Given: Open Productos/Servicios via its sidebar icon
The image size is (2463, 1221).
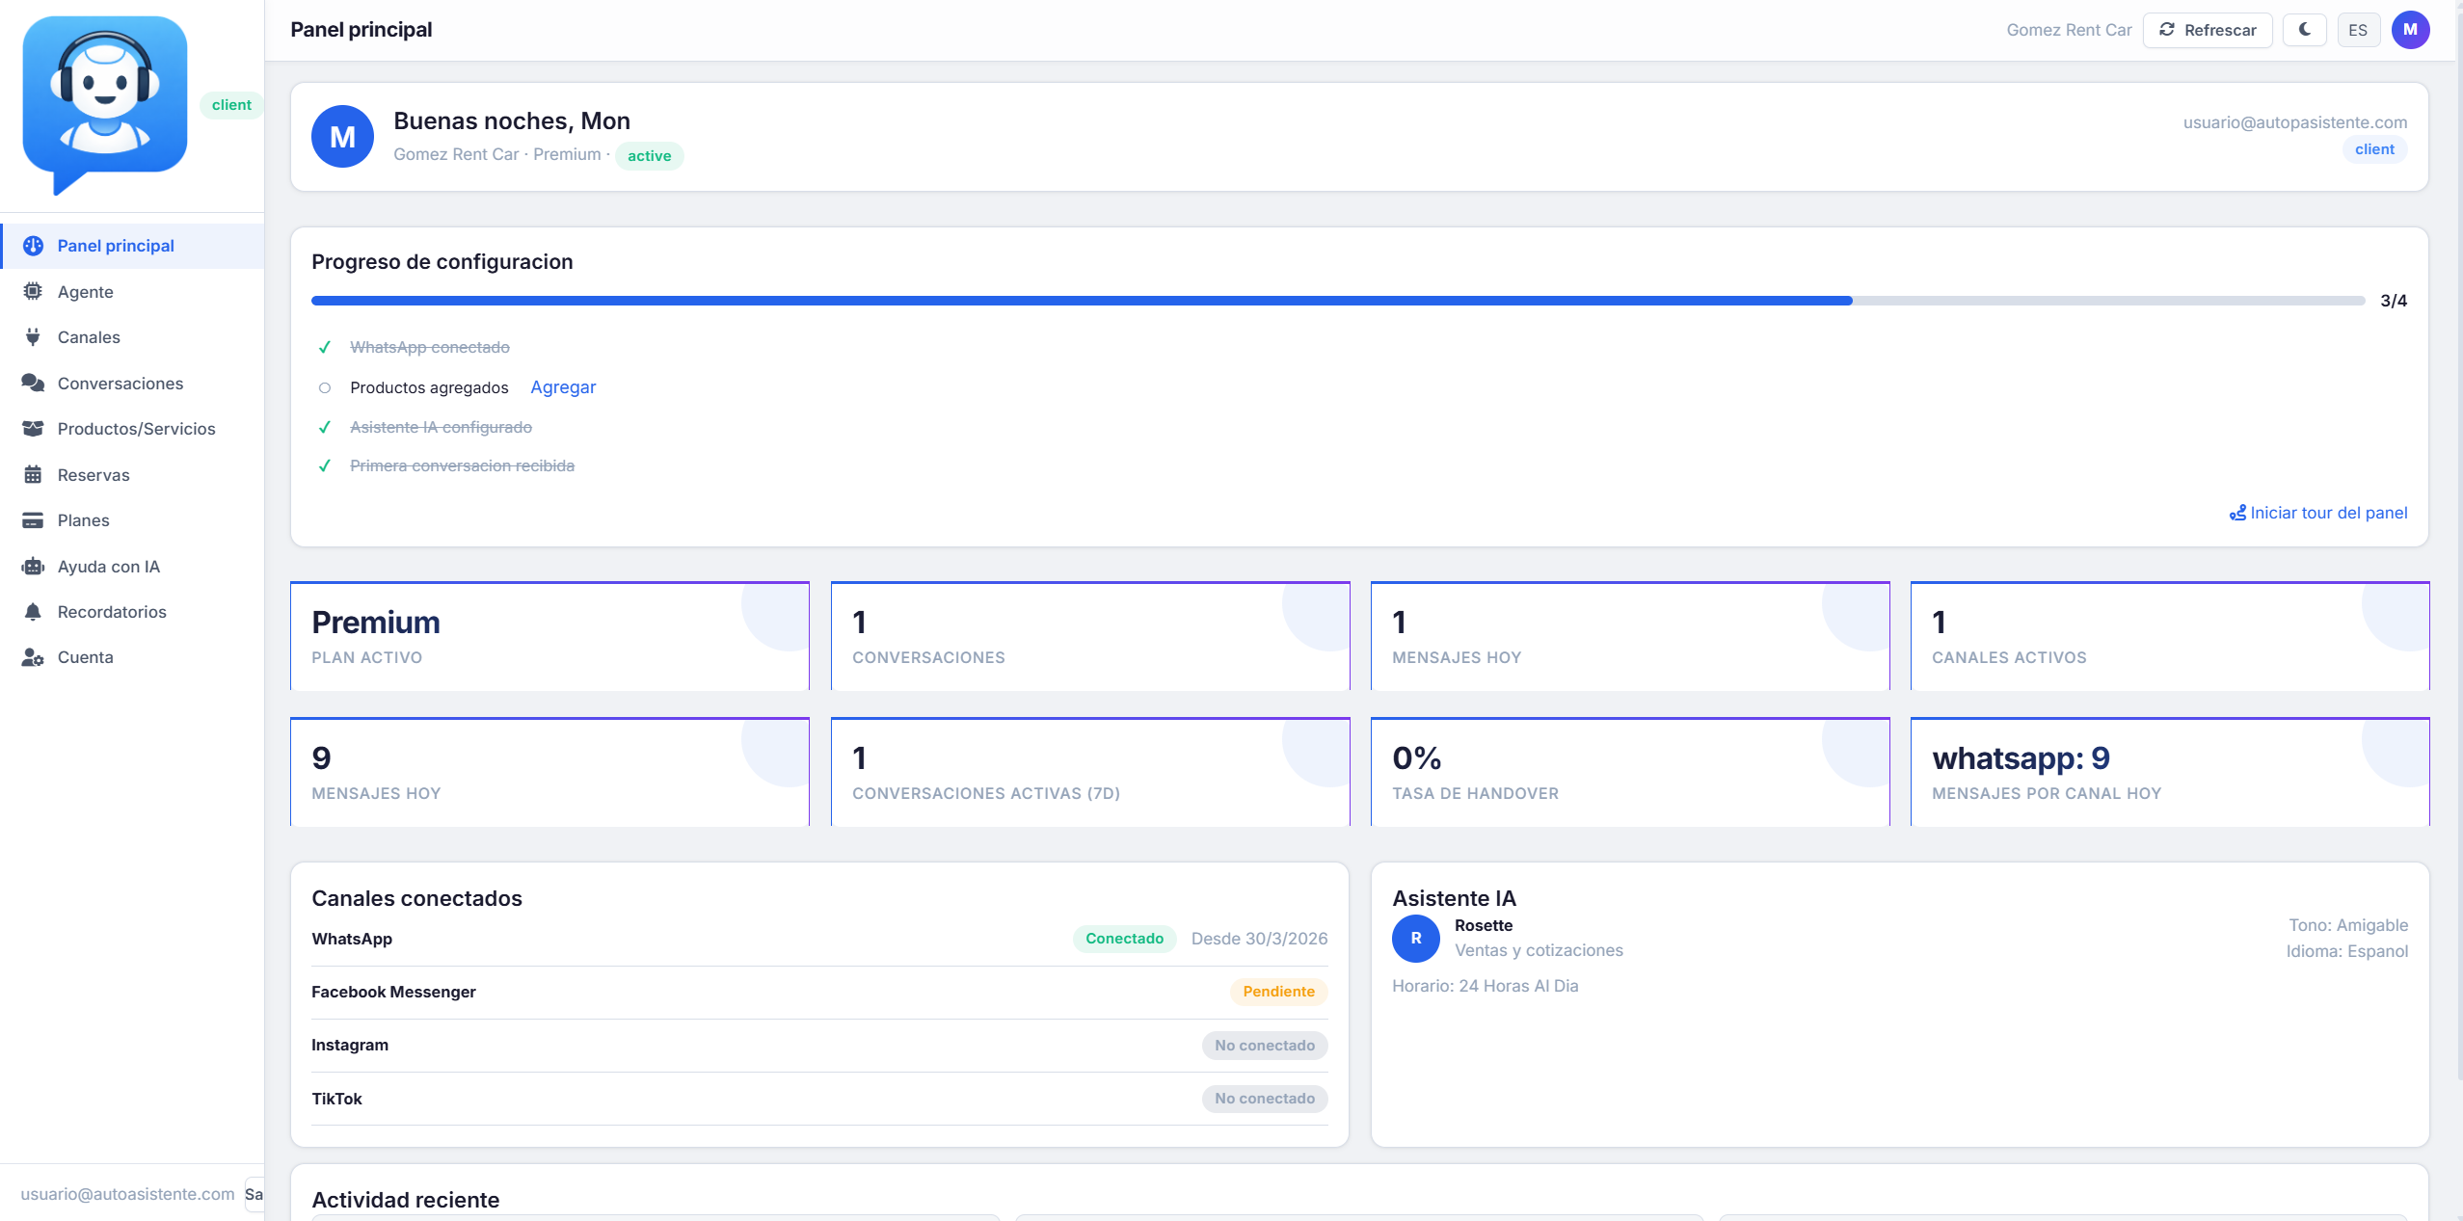Looking at the screenshot, I should click(x=33, y=429).
